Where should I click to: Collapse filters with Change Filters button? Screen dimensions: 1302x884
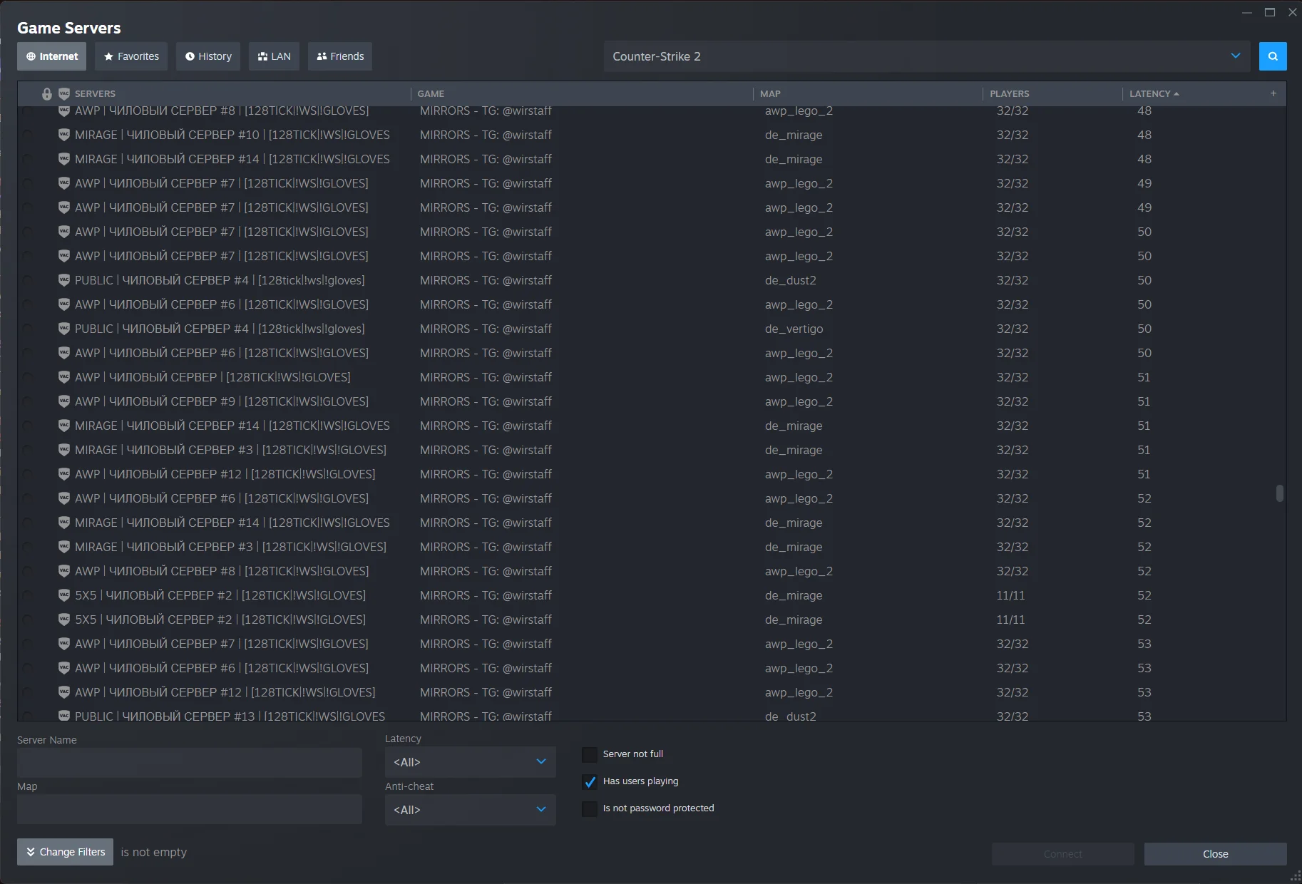(x=66, y=852)
